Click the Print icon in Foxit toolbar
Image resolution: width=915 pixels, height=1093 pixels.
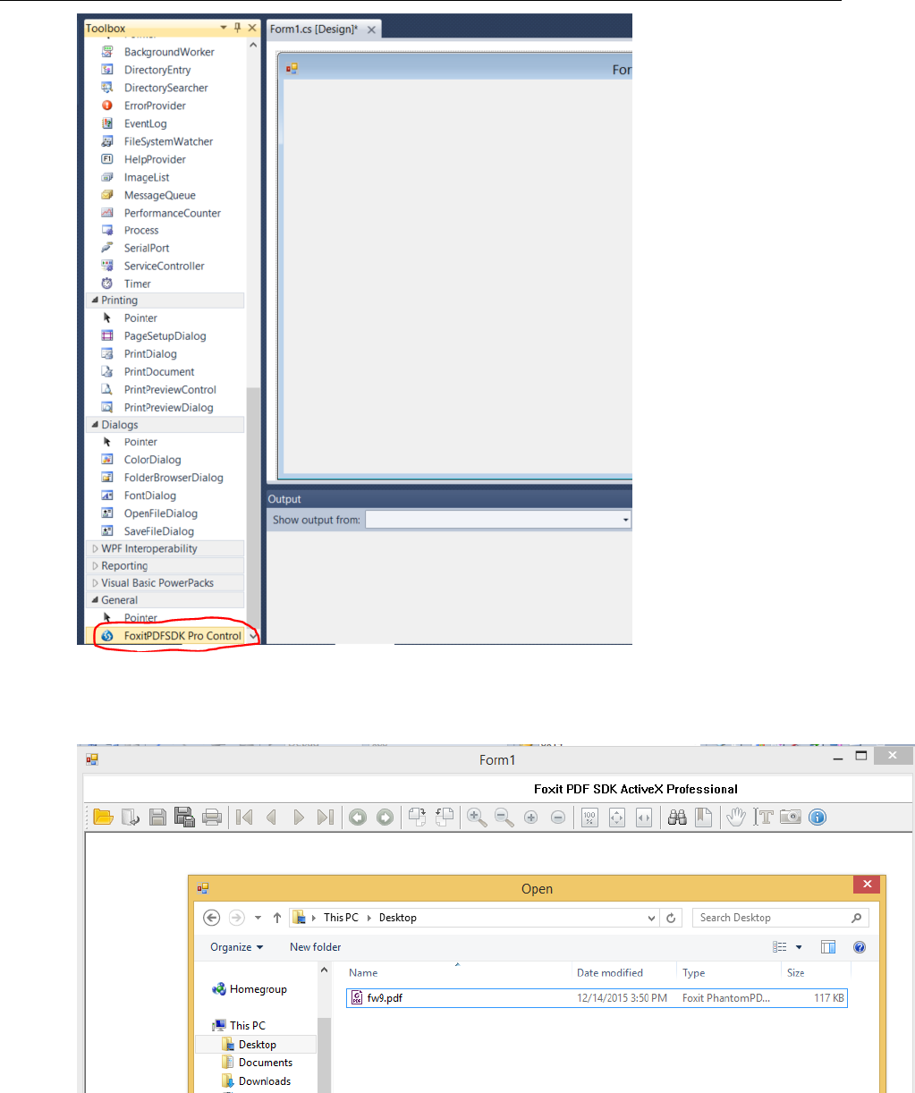point(212,817)
